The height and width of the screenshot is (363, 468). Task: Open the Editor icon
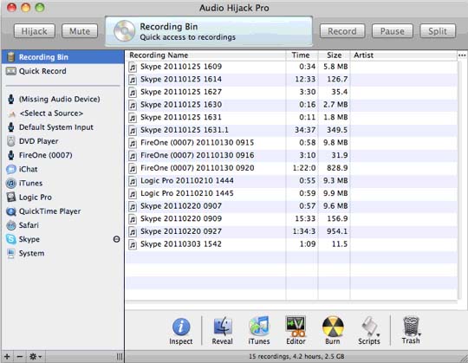tap(296, 326)
